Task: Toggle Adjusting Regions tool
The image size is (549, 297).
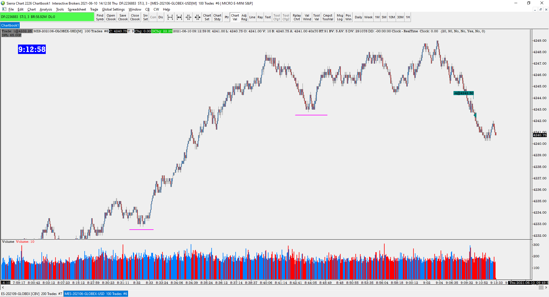Action: point(244,17)
